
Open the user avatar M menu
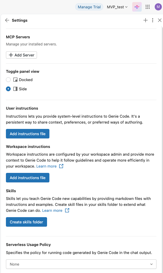[x=158, y=7]
